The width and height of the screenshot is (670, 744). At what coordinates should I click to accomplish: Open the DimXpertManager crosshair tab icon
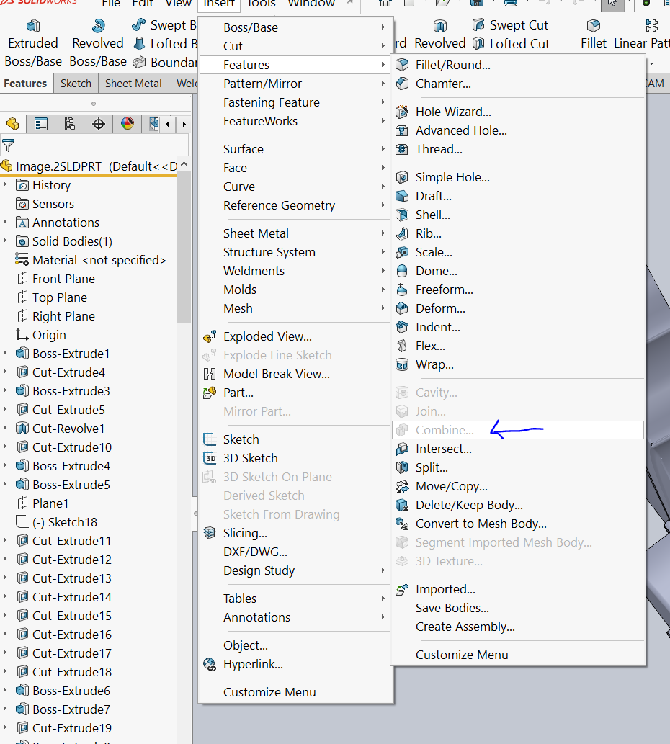click(99, 125)
